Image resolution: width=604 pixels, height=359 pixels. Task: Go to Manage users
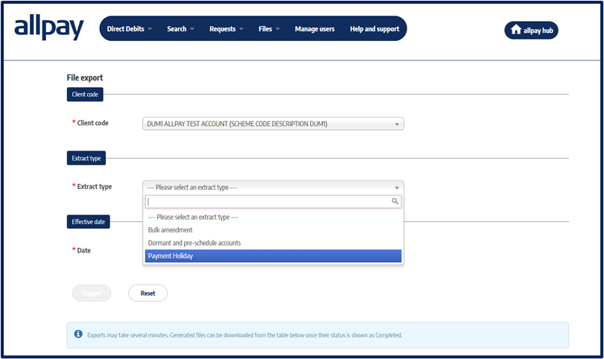315,29
